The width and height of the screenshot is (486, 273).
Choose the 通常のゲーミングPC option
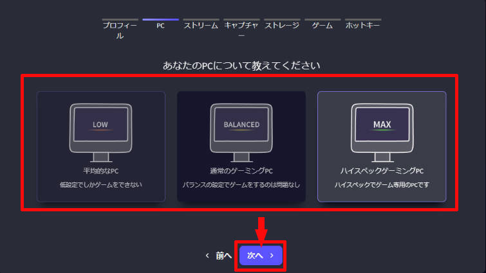coord(241,171)
